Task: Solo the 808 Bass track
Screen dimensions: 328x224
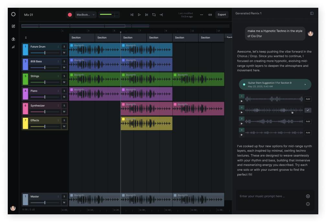Action: point(64,61)
